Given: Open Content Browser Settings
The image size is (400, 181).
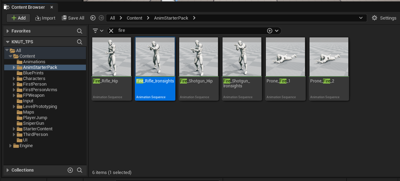Looking at the screenshot, I should tap(384, 18).
